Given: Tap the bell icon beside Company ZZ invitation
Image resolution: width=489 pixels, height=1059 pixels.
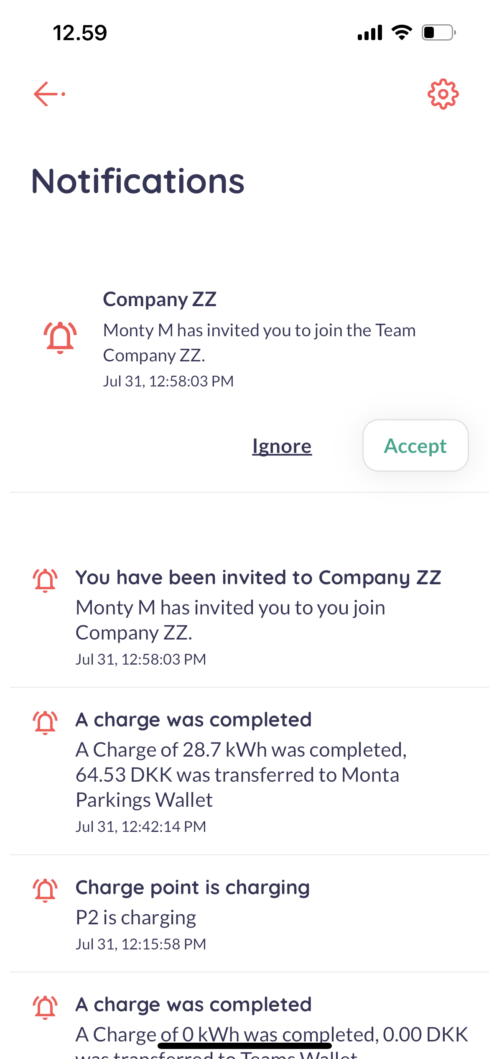Looking at the screenshot, I should pyautogui.click(x=60, y=338).
